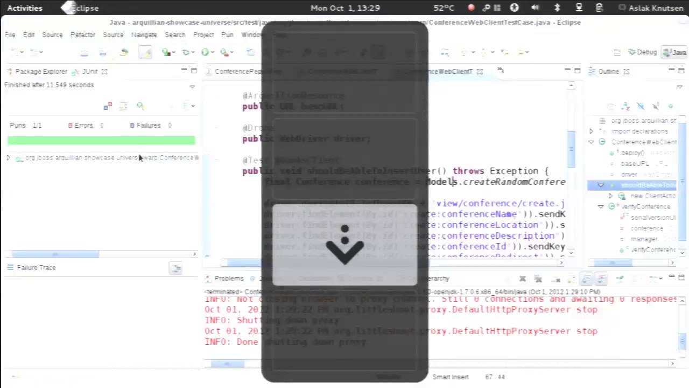The height and width of the screenshot is (388, 689).
Task: Switch to the Package Explorer tab
Action: coord(37,71)
